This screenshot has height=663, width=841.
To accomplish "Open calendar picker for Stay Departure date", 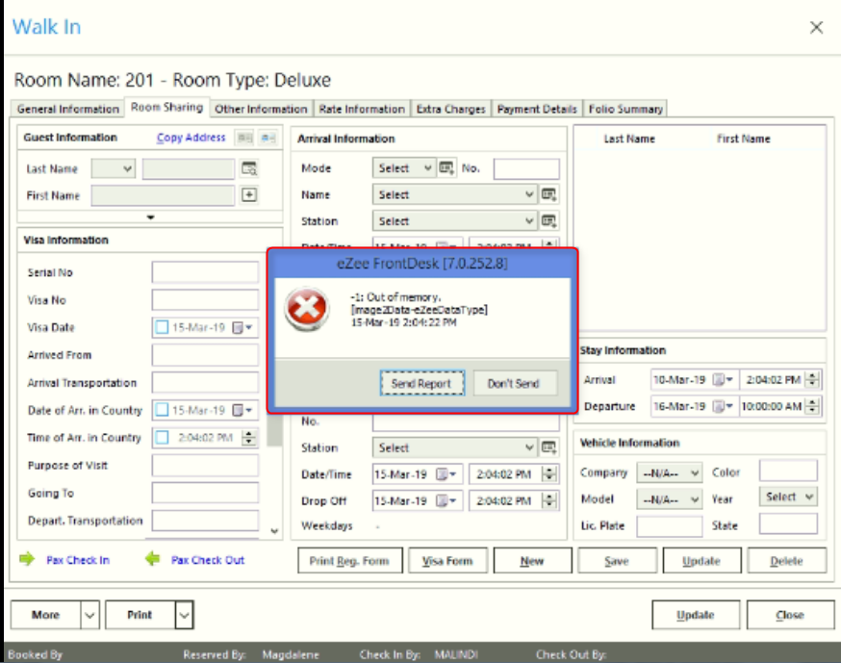I will (723, 406).
